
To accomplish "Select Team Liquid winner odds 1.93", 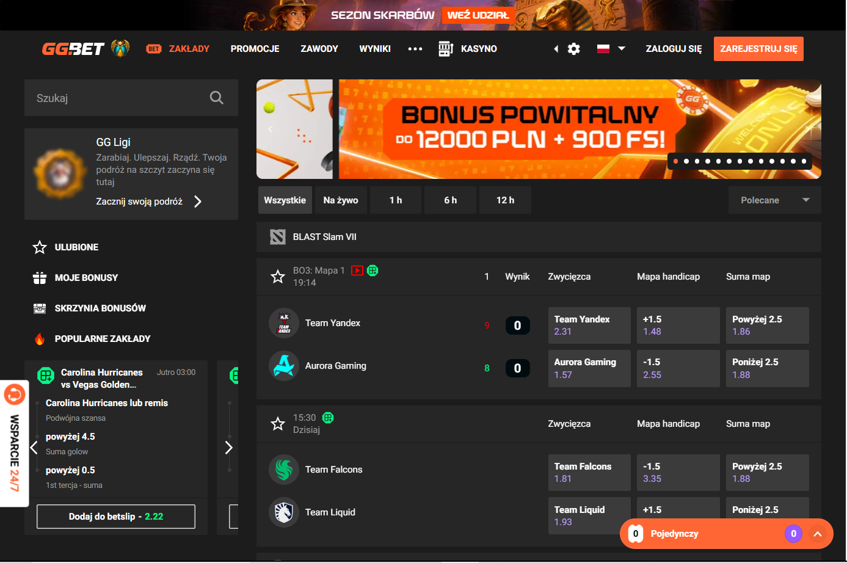I will 589,515.
